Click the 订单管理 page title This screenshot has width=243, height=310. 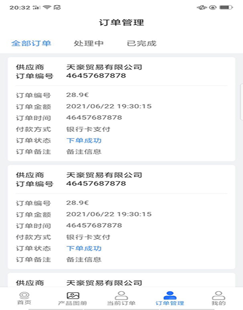(x=121, y=22)
